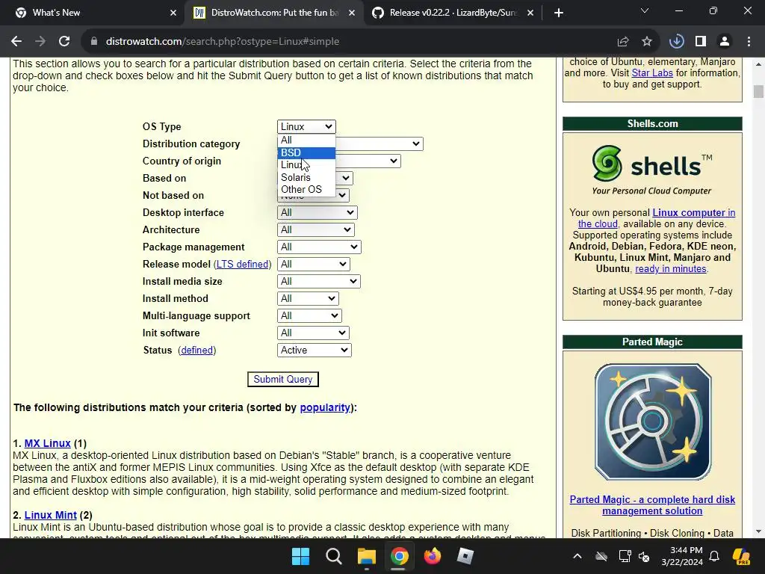The height and width of the screenshot is (574, 765).
Task: Open the Release model dropdown
Action: pyautogui.click(x=313, y=264)
